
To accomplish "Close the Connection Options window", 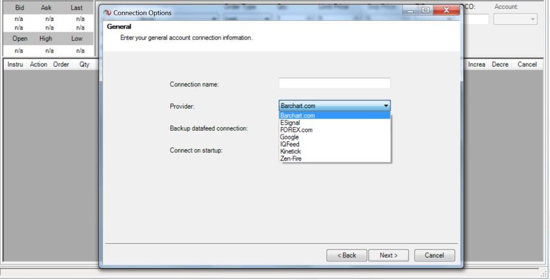I will (x=446, y=10).
